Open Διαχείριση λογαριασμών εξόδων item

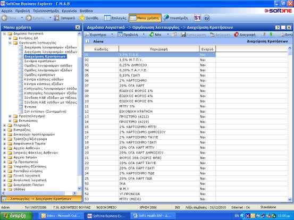tap(51, 47)
